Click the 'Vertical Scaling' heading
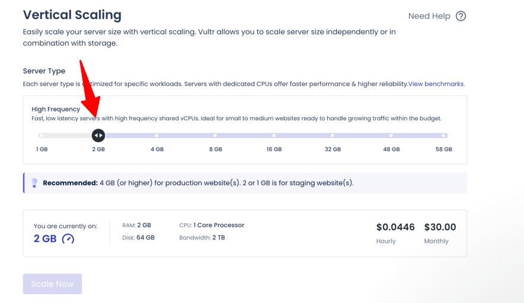 tap(72, 15)
